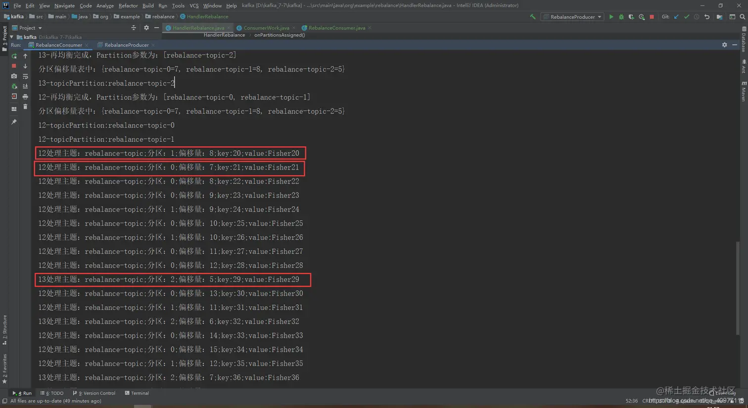Toggle soft-wrap in console output

(25, 76)
